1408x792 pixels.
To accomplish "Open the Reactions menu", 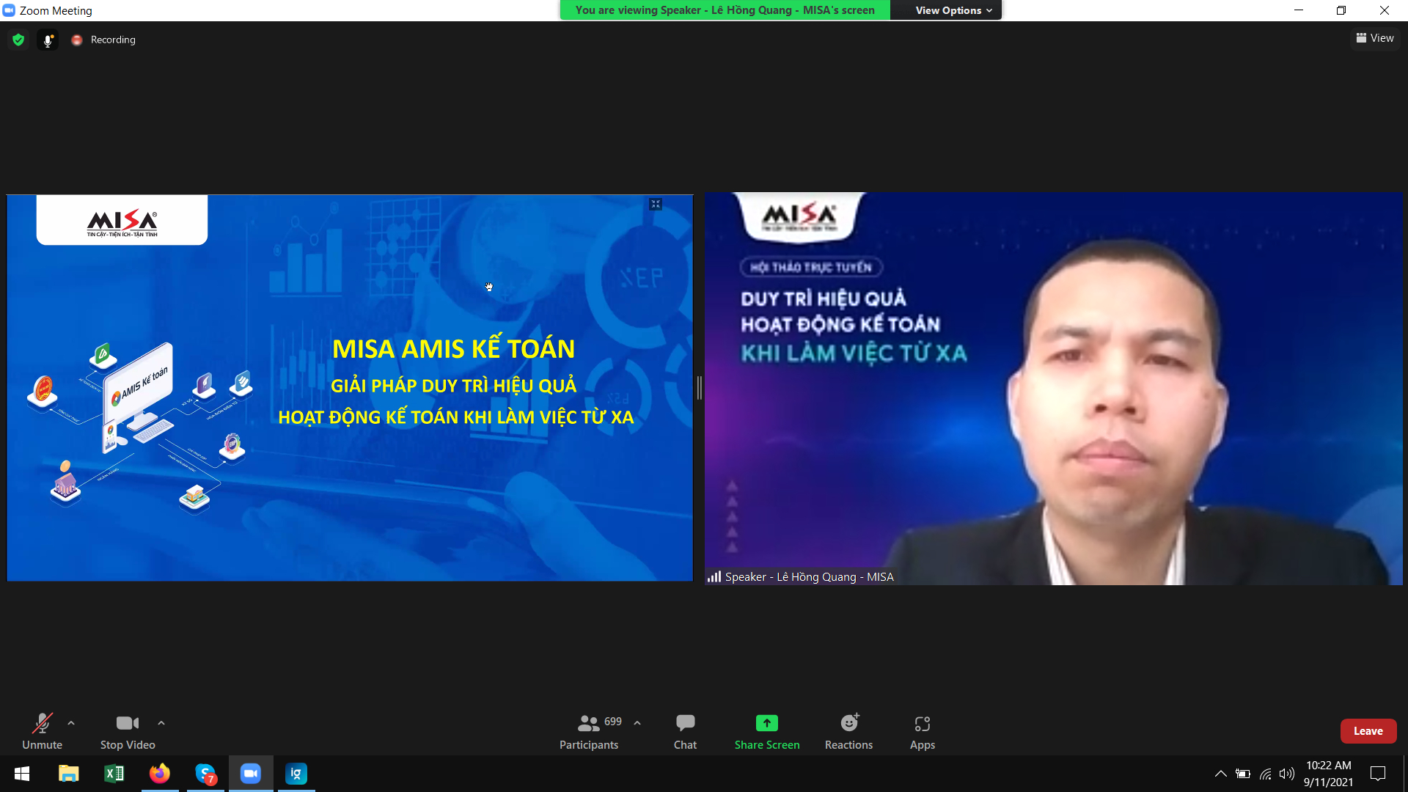I will click(x=848, y=731).
